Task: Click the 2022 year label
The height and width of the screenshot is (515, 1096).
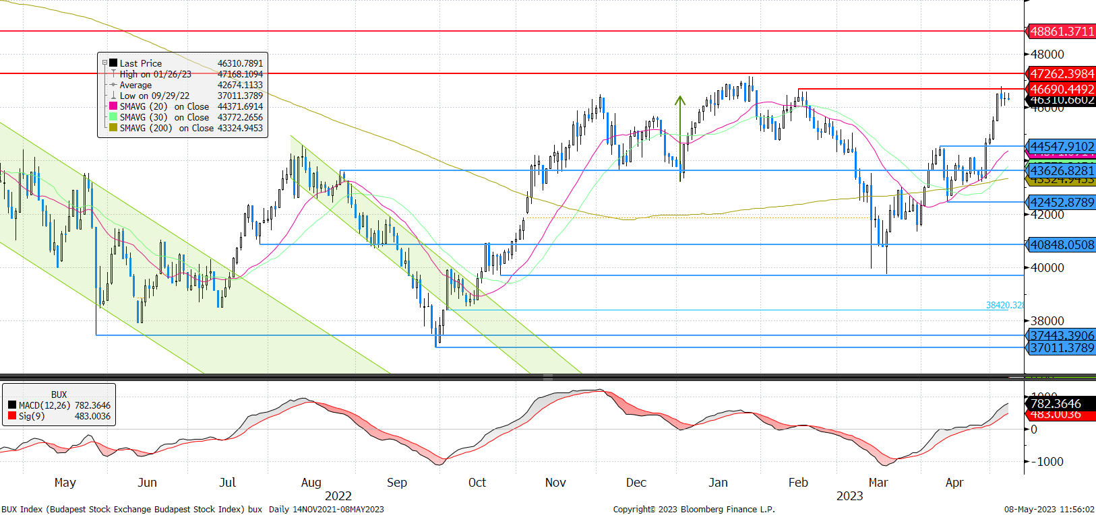Action: (x=338, y=496)
